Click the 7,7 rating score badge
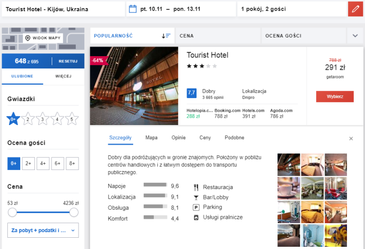Viewport: 365px width, 249px height. [x=191, y=93]
